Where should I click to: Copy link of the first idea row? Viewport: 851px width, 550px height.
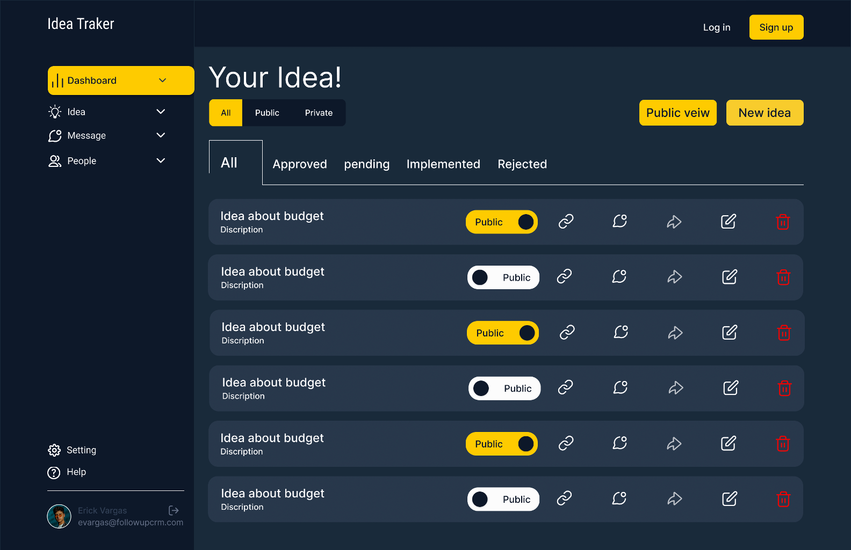(566, 222)
